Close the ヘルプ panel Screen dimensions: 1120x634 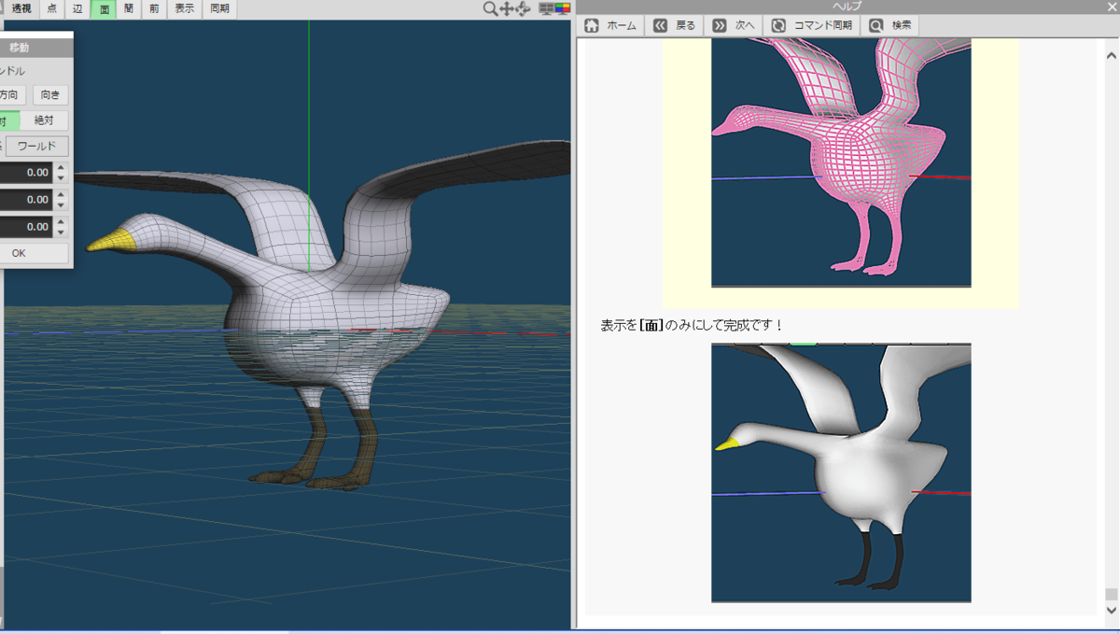click(1111, 7)
